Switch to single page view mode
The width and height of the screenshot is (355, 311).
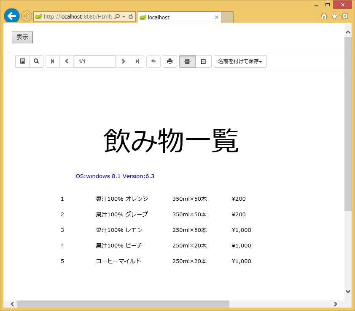[203, 61]
